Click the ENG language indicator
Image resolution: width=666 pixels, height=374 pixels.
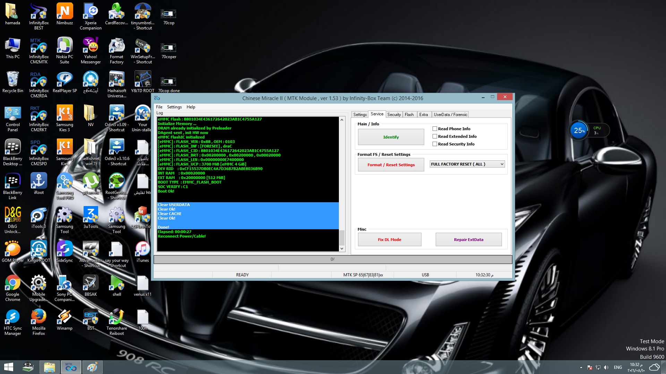pos(618,367)
